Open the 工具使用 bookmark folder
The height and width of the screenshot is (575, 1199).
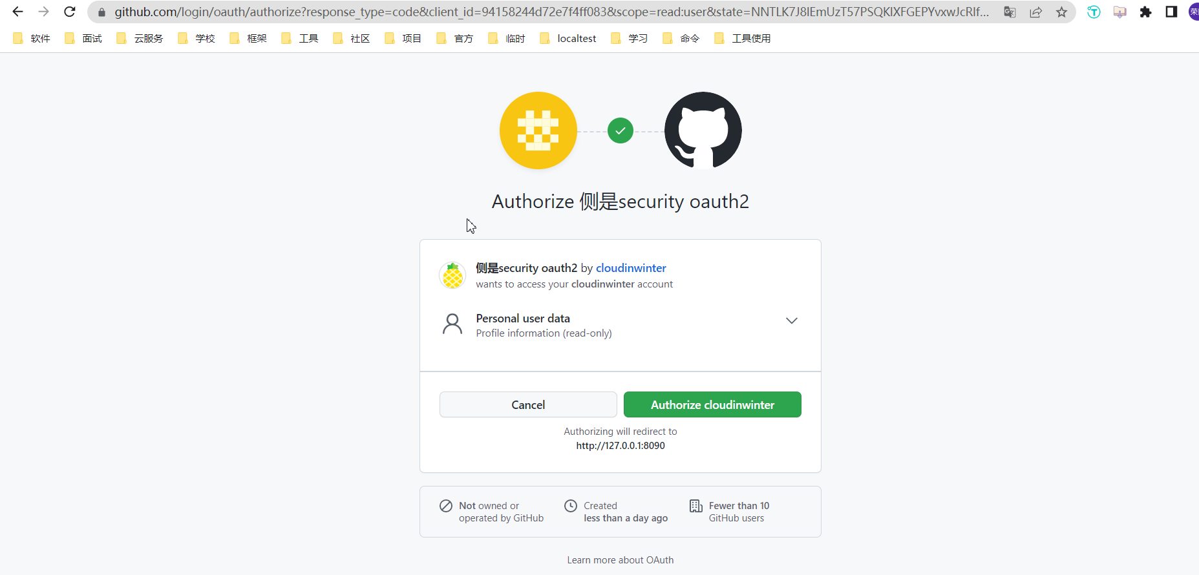click(743, 38)
